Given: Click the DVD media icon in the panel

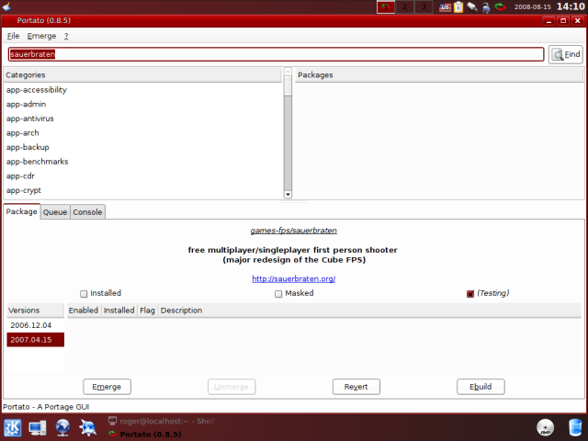Looking at the screenshot, I should coord(545,428).
